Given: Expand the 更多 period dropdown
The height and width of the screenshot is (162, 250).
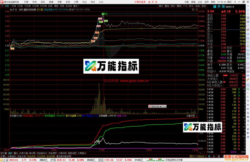Looking at the screenshot, I should (x=76, y=6).
